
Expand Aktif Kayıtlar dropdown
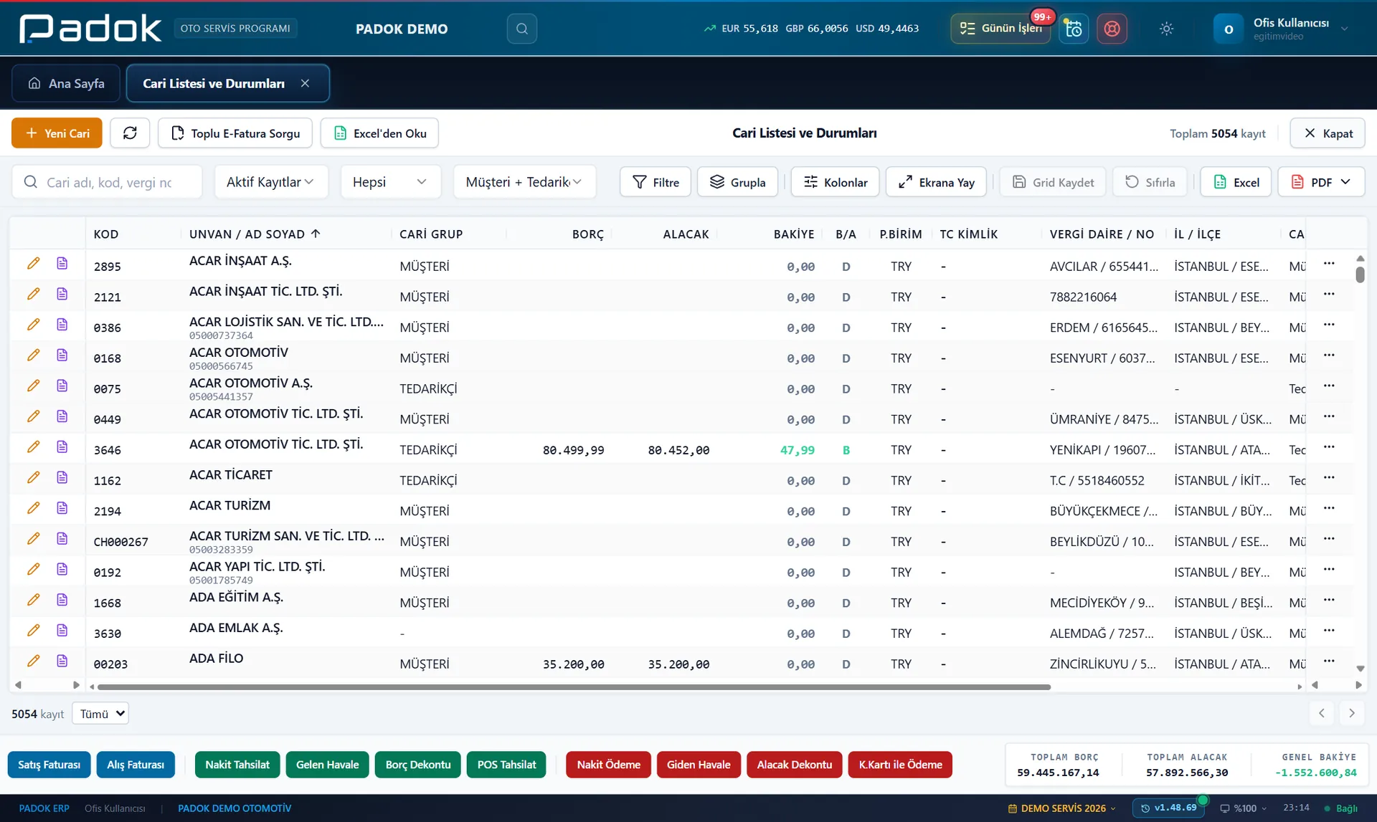click(x=271, y=182)
